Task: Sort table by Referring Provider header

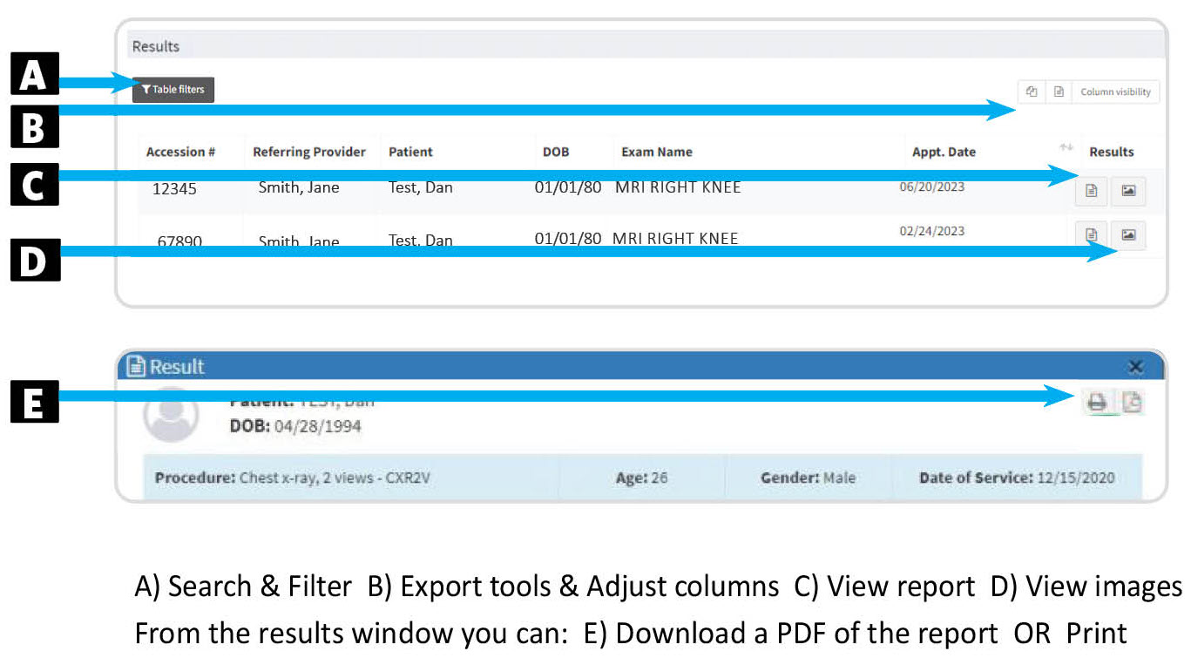Action: [x=309, y=152]
